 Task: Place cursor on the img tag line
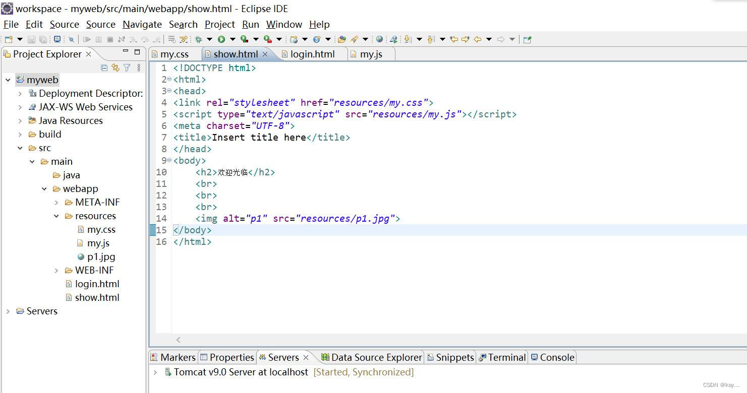298,218
